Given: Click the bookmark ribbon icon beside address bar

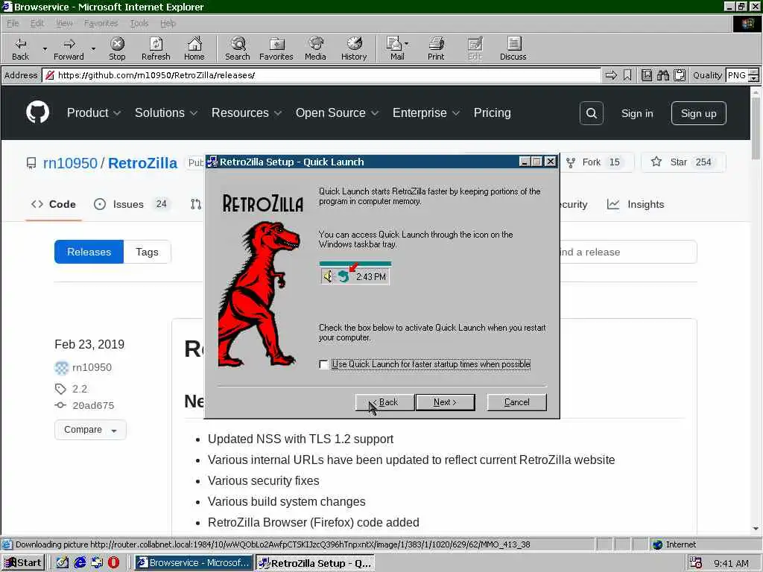Looking at the screenshot, I should coord(627,75).
